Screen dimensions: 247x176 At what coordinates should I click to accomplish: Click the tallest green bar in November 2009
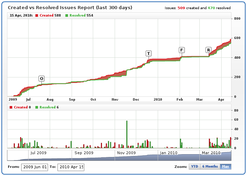click(127, 134)
